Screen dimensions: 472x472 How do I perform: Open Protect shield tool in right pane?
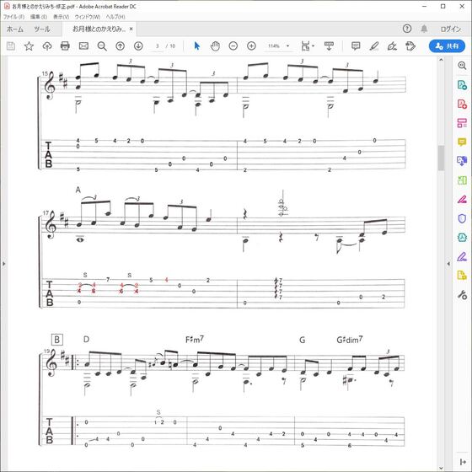pos(462,218)
